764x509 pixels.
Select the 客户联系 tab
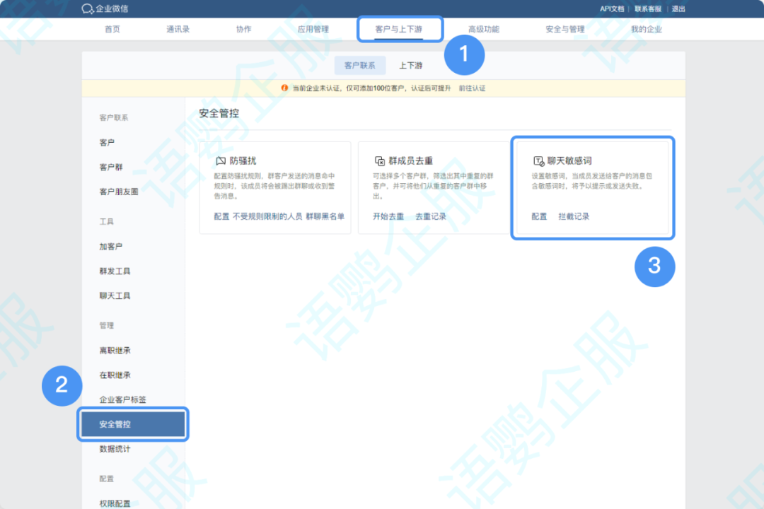coord(360,66)
